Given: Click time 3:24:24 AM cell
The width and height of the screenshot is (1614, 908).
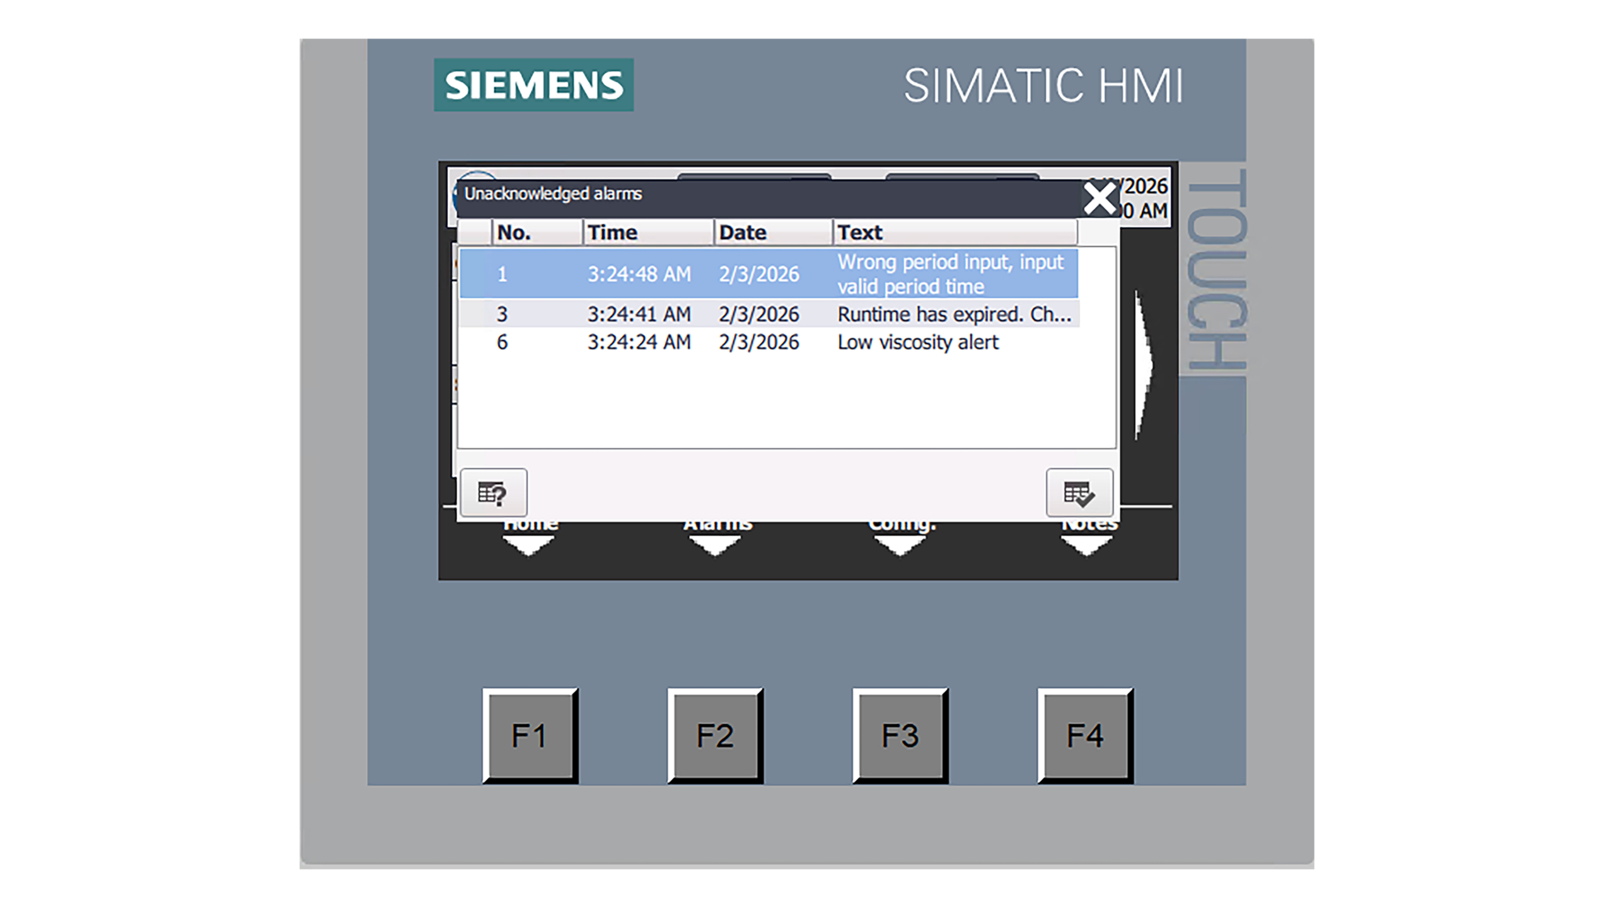Looking at the screenshot, I should [639, 342].
